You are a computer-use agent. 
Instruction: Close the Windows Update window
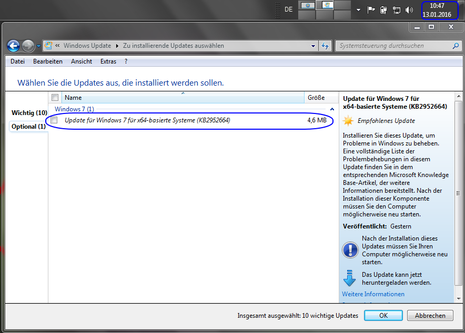[451, 27]
